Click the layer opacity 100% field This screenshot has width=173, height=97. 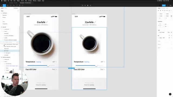pyautogui.click(x=168, y=32)
